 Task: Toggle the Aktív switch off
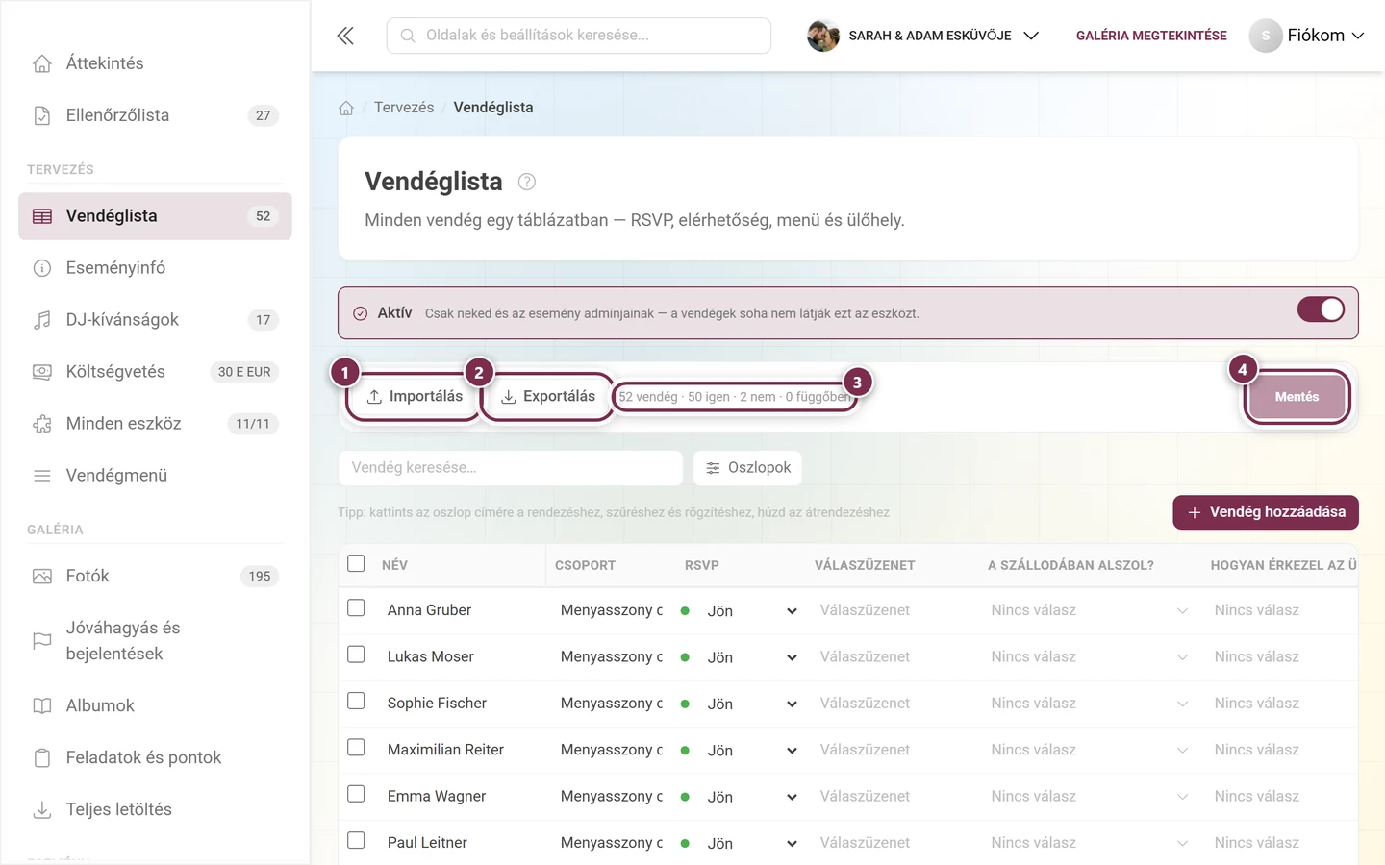point(1321,309)
